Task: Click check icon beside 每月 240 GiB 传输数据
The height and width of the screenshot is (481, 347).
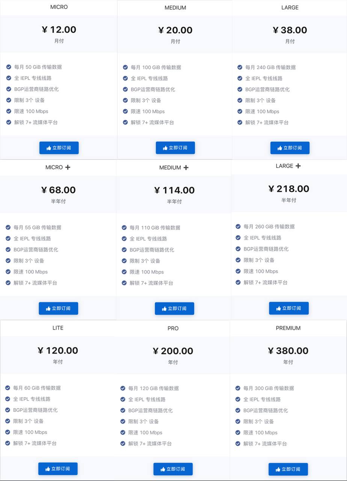Action: [240, 67]
